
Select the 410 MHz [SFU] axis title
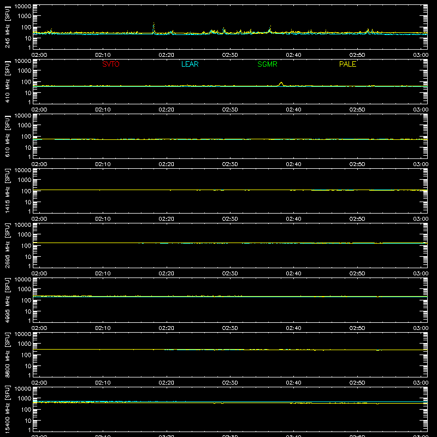pyautogui.click(x=7, y=81)
